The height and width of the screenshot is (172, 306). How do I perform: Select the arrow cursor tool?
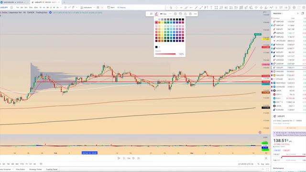click(171, 8)
